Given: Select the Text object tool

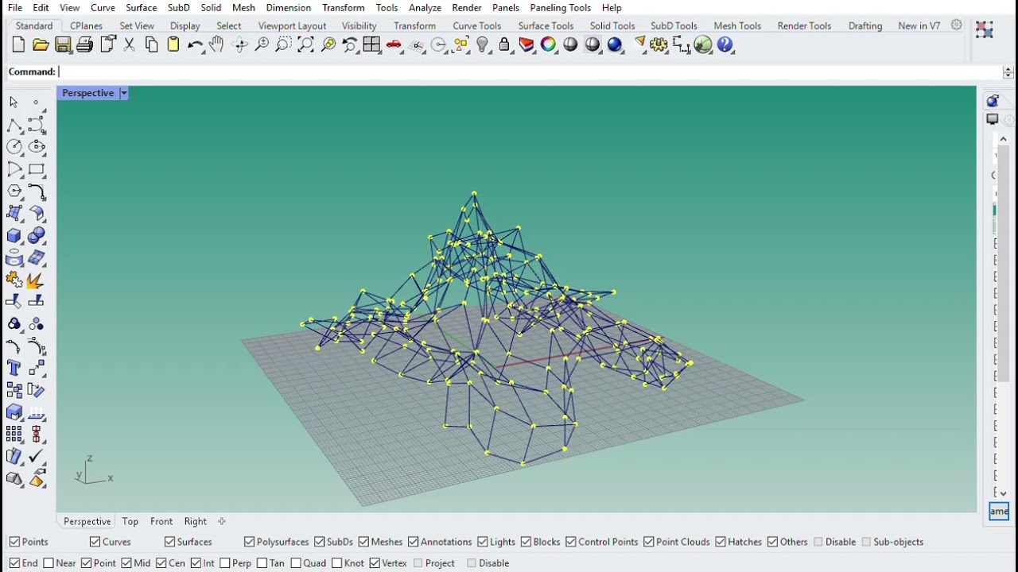Looking at the screenshot, I should click(14, 368).
